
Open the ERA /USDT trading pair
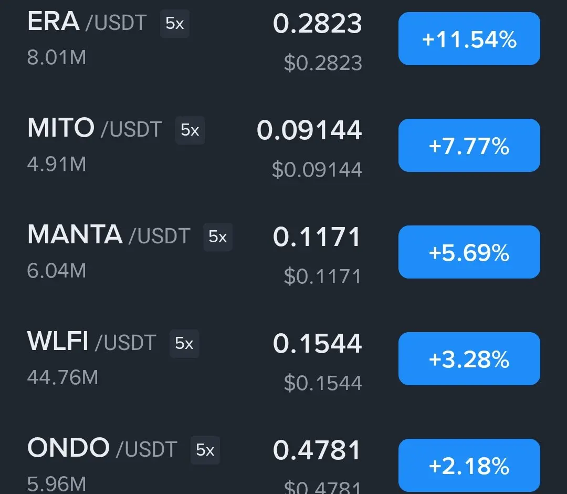click(87, 22)
